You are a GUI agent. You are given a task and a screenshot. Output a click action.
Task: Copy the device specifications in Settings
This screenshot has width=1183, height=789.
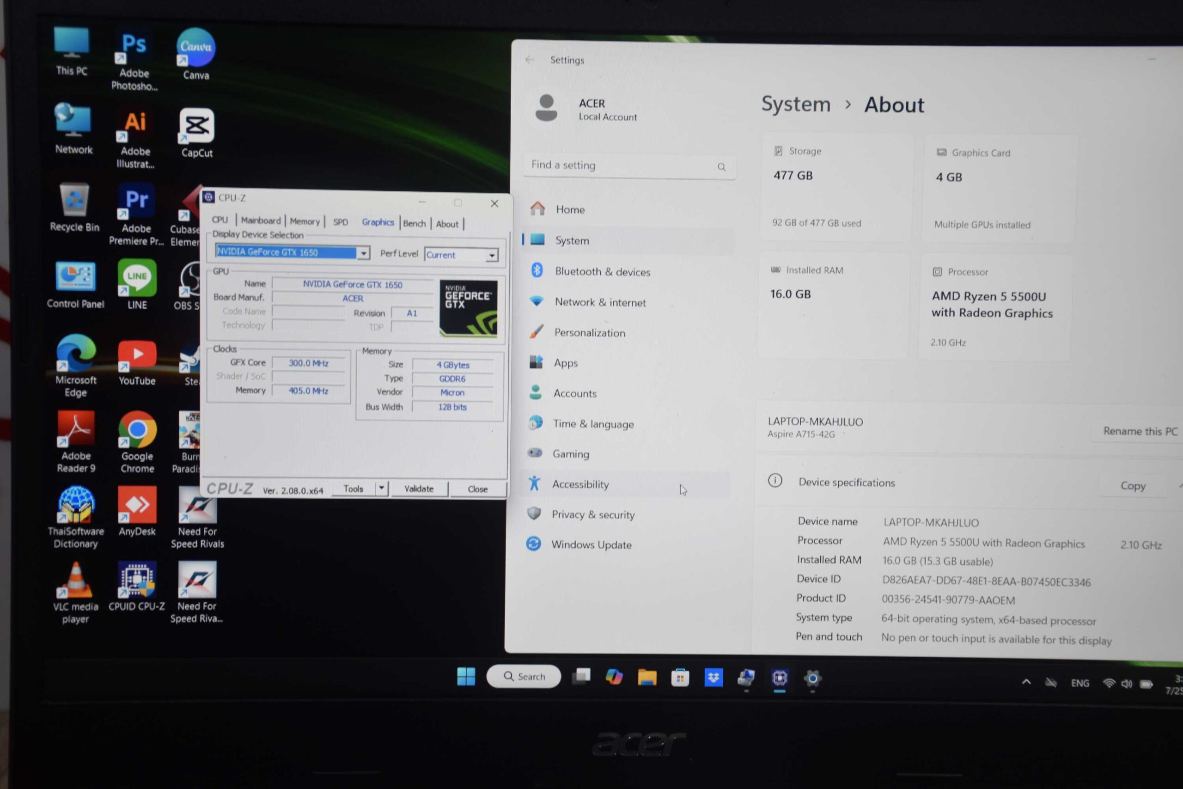[1133, 486]
